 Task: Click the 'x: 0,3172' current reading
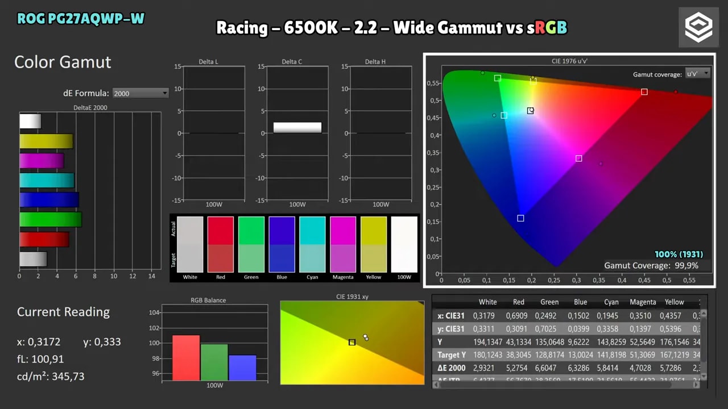click(38, 342)
